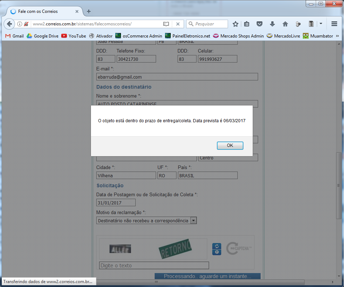Click scrollbar up arrow
The height and width of the screenshot is (287, 344).
[339, 44]
